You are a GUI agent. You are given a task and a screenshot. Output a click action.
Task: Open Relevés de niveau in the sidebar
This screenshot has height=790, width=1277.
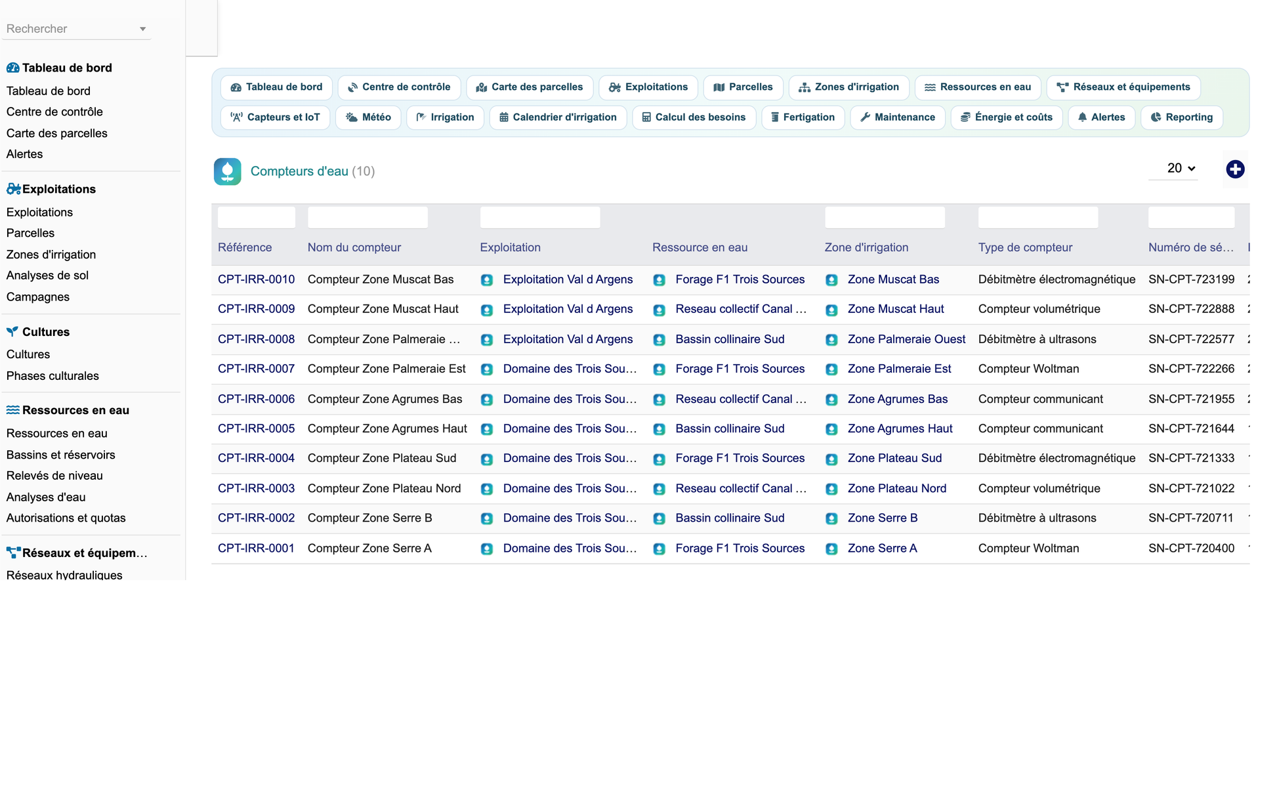pos(54,476)
